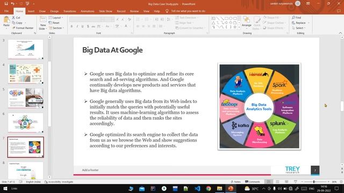This screenshot has height=193, width=344.
Task: Click the Tell me lightbulb icon
Action: (167, 11)
